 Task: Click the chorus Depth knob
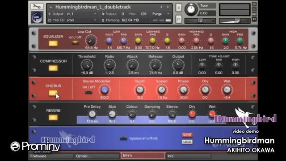click(140, 90)
